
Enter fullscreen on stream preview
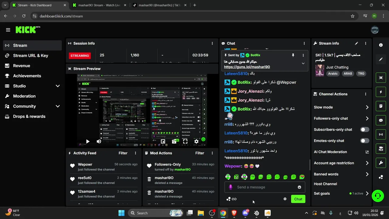point(185,141)
